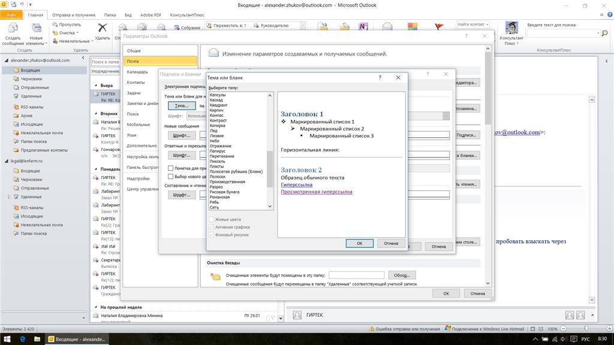614x345 pixels.
Task: Click the Создать сообщение icon
Action: (13, 28)
